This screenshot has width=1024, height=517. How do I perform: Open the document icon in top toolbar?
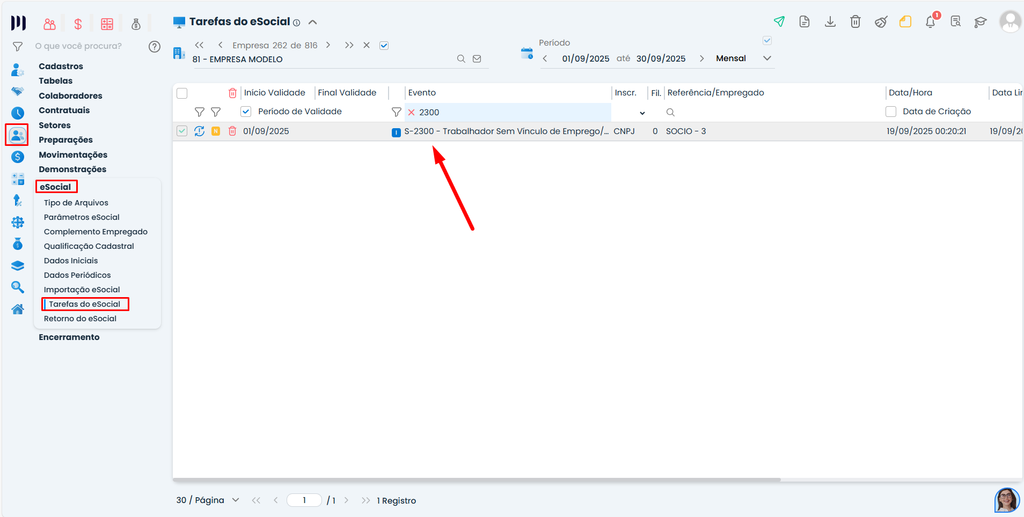click(x=804, y=21)
